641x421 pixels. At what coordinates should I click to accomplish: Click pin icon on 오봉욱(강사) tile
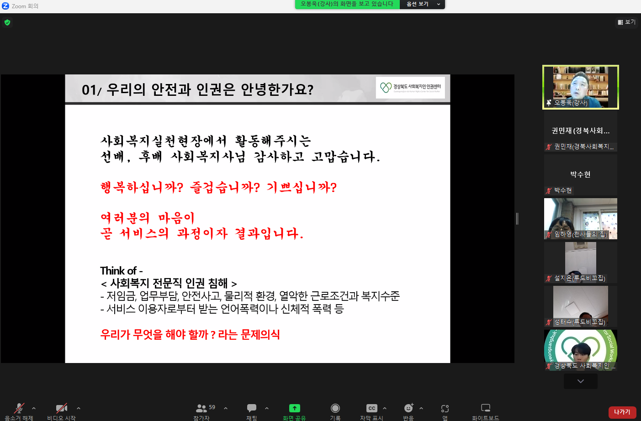tap(549, 103)
